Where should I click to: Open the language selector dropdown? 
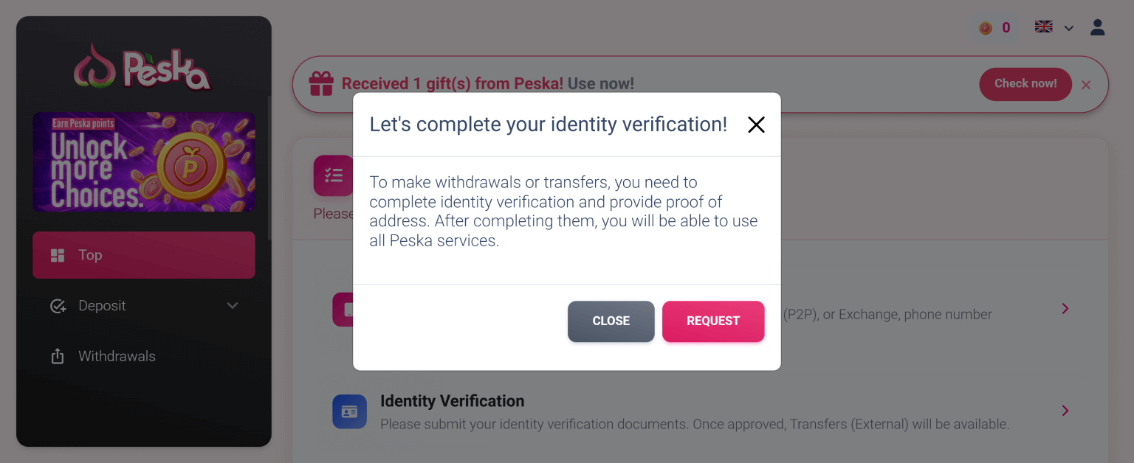click(1068, 28)
